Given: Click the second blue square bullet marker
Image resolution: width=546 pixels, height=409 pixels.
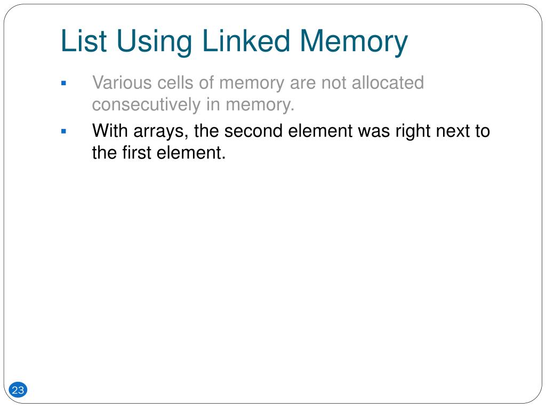Looking at the screenshot, I should tap(63, 132).
